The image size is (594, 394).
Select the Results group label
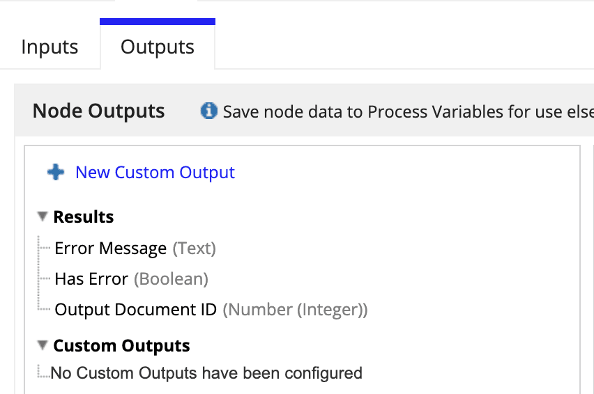click(84, 217)
